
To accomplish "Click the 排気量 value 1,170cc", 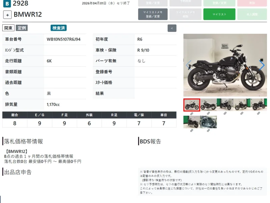I will pyautogui.click(x=53, y=105).
